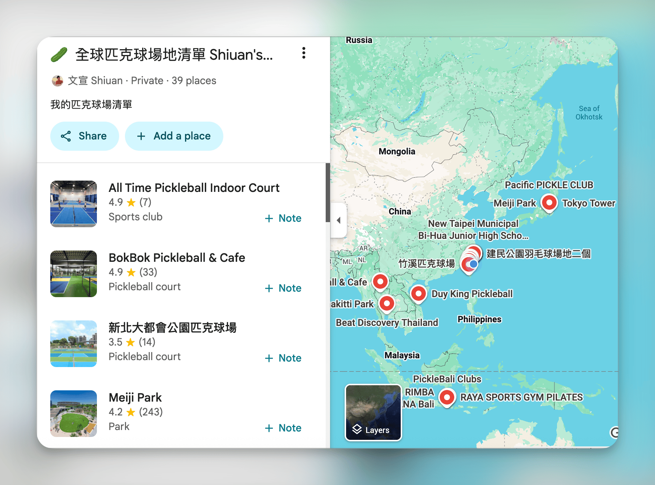Viewport: 655px width, 485px height.
Task: Open the Meiji Park photo thumbnail
Action: click(x=74, y=414)
